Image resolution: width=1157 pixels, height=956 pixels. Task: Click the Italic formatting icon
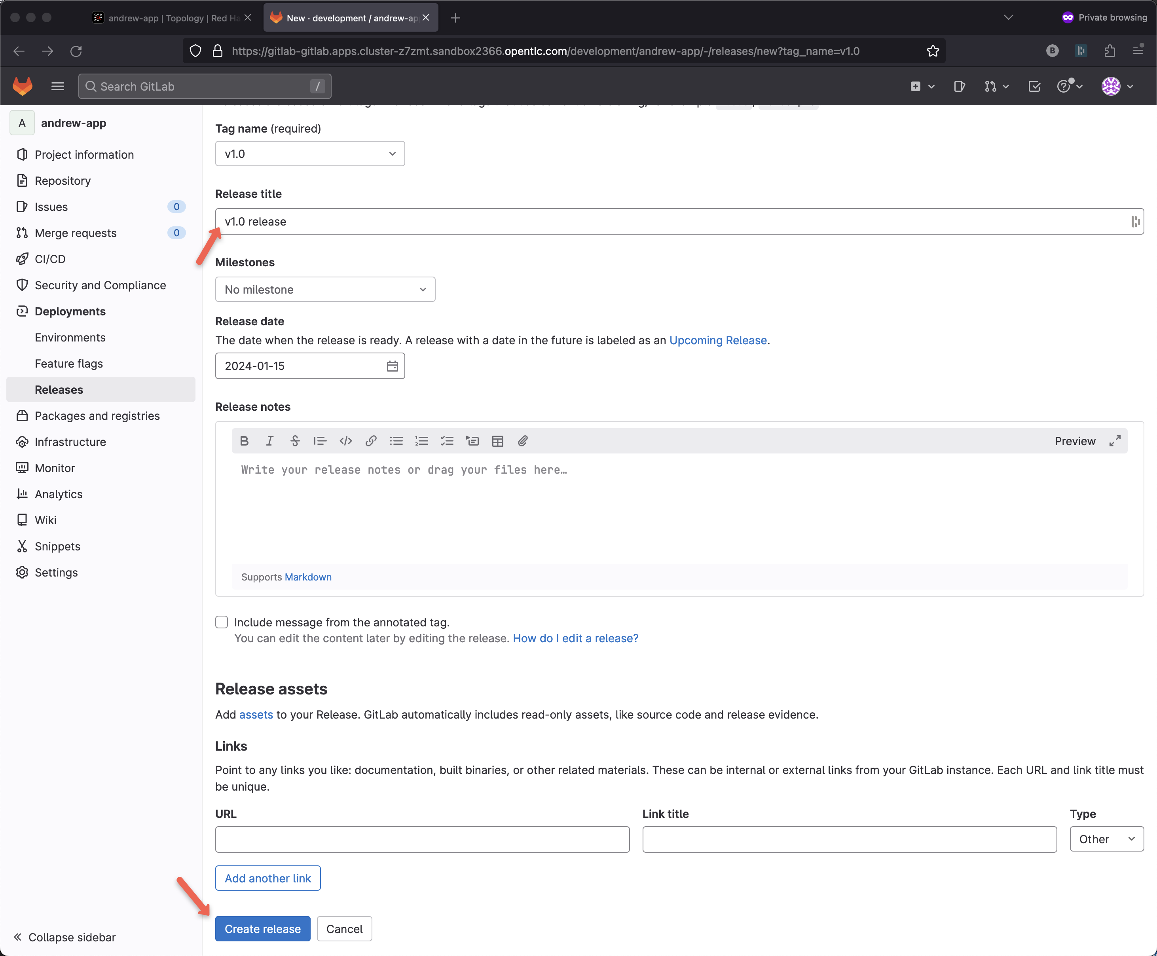tap(269, 441)
